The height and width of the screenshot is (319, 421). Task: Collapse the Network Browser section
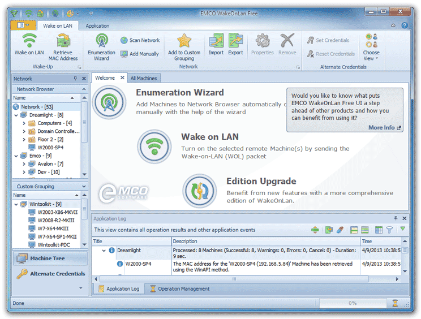pos(84,89)
